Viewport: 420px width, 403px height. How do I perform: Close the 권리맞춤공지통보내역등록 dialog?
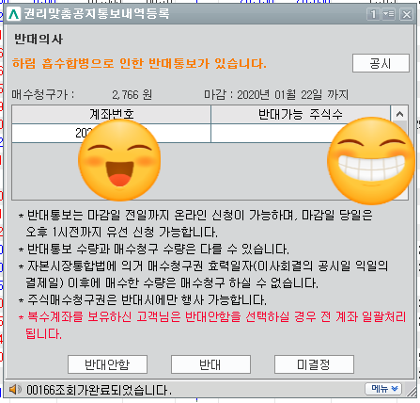(x=407, y=14)
